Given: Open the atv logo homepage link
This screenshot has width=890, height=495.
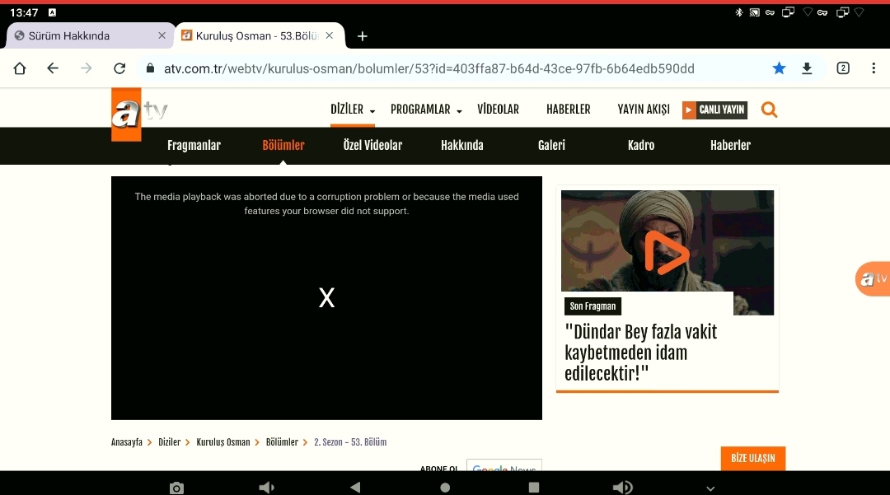Looking at the screenshot, I should coord(139,114).
